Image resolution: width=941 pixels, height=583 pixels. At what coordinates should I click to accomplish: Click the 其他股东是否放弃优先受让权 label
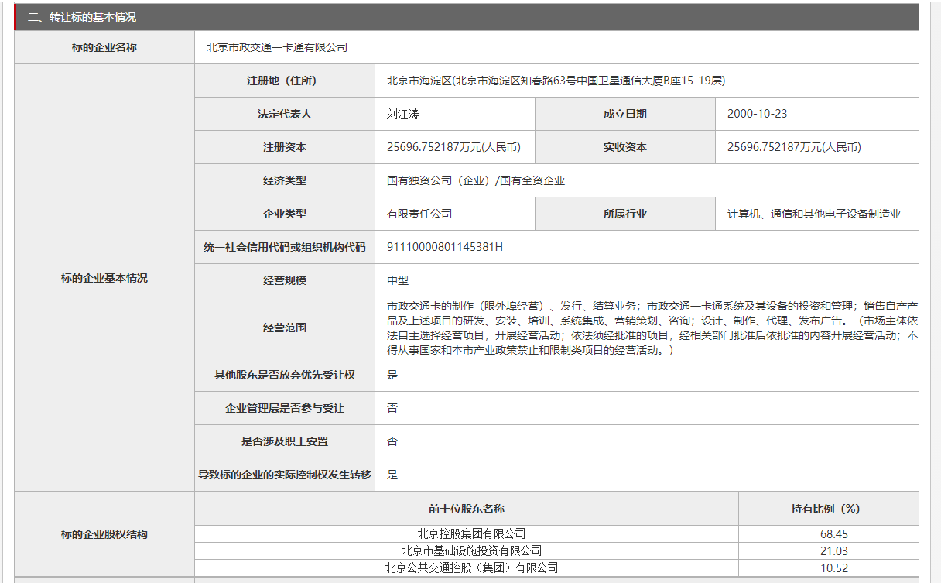[285, 375]
